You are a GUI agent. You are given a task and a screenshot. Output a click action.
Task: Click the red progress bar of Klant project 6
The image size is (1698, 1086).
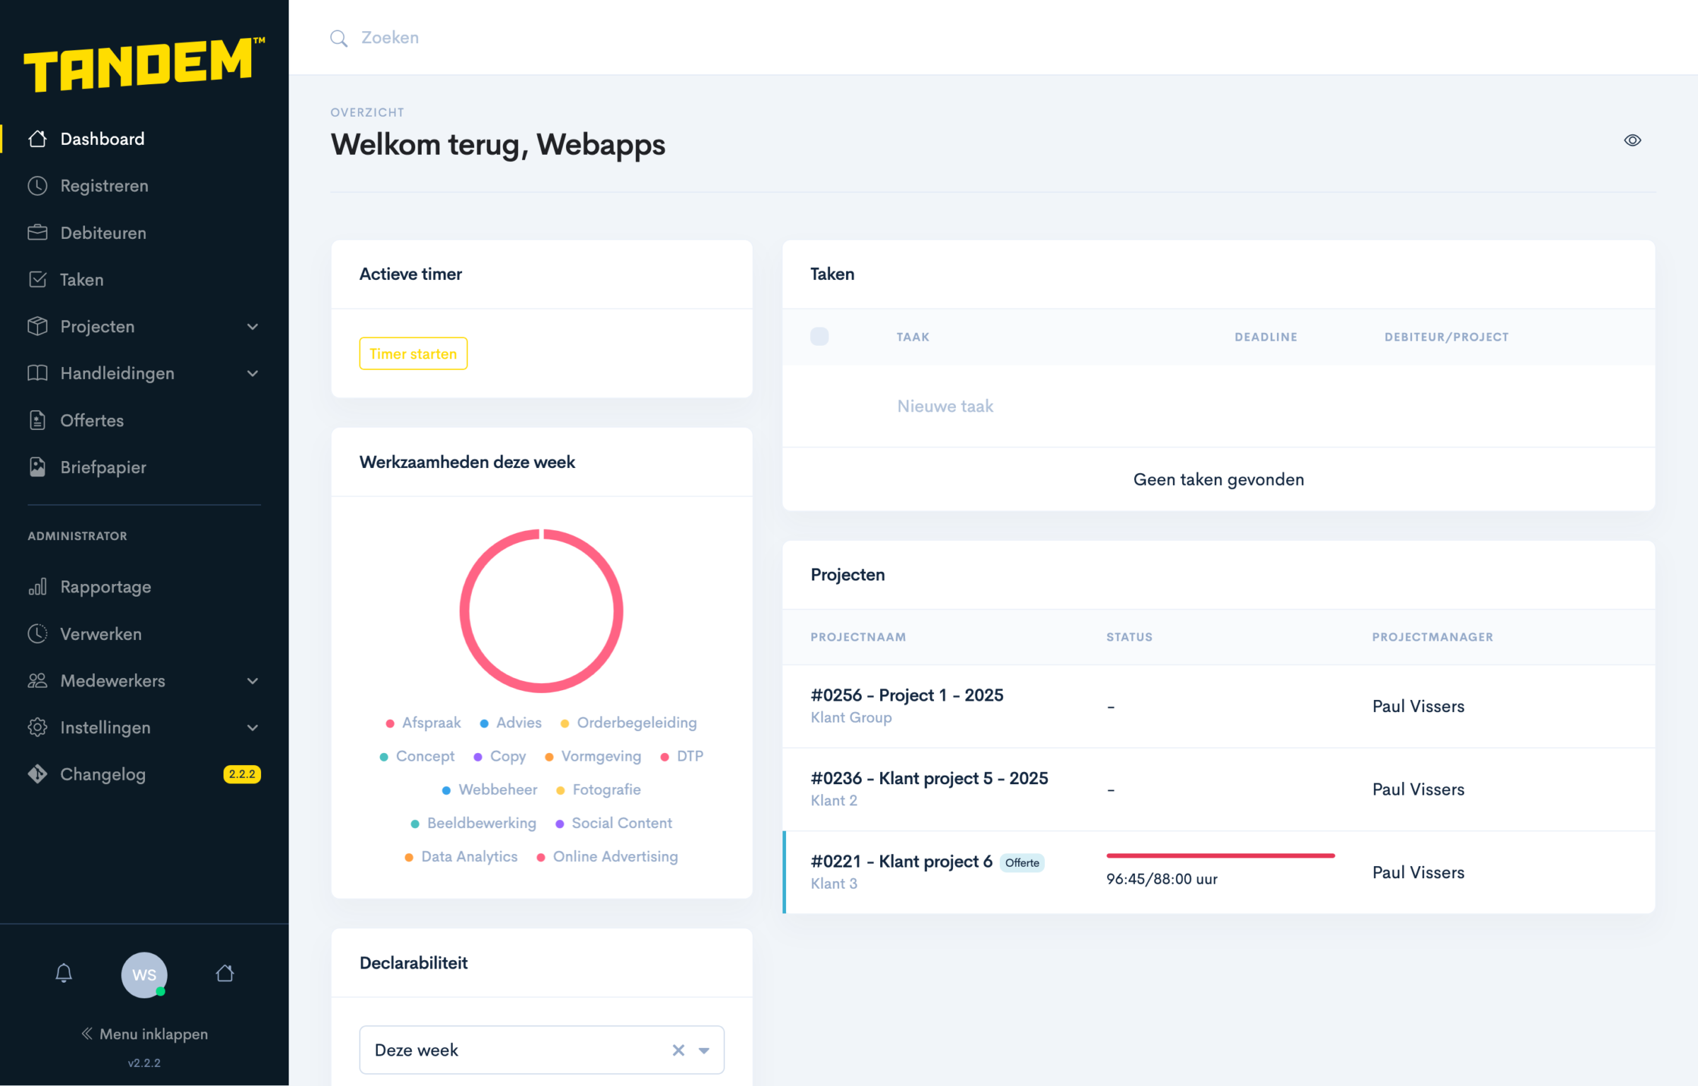[x=1220, y=856]
